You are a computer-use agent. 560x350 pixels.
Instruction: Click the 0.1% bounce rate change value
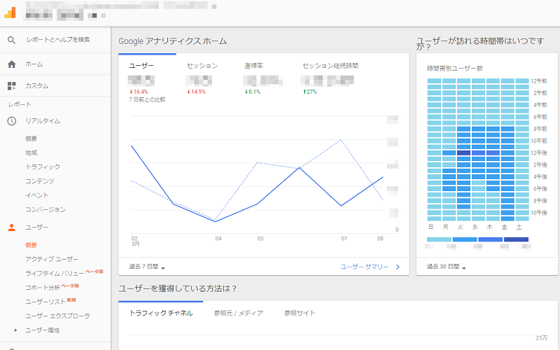pos(252,92)
